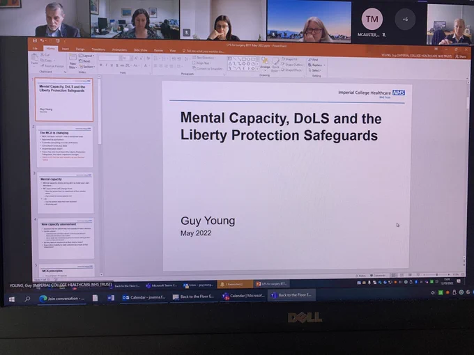Click the font name input box

(x=109, y=58)
